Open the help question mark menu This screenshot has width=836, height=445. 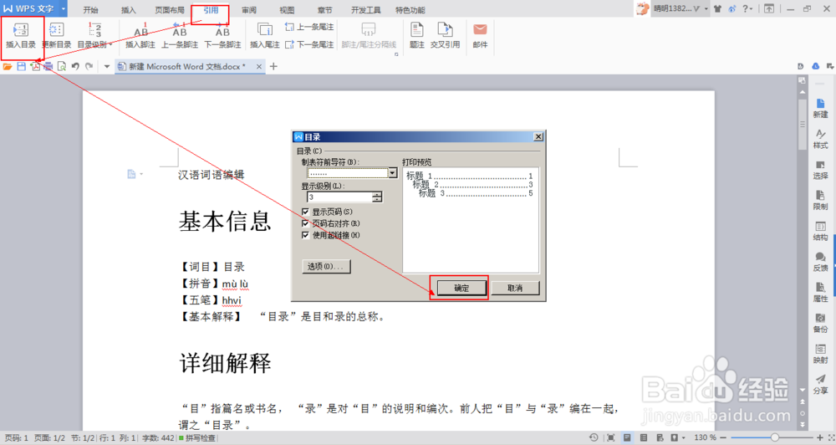(747, 8)
